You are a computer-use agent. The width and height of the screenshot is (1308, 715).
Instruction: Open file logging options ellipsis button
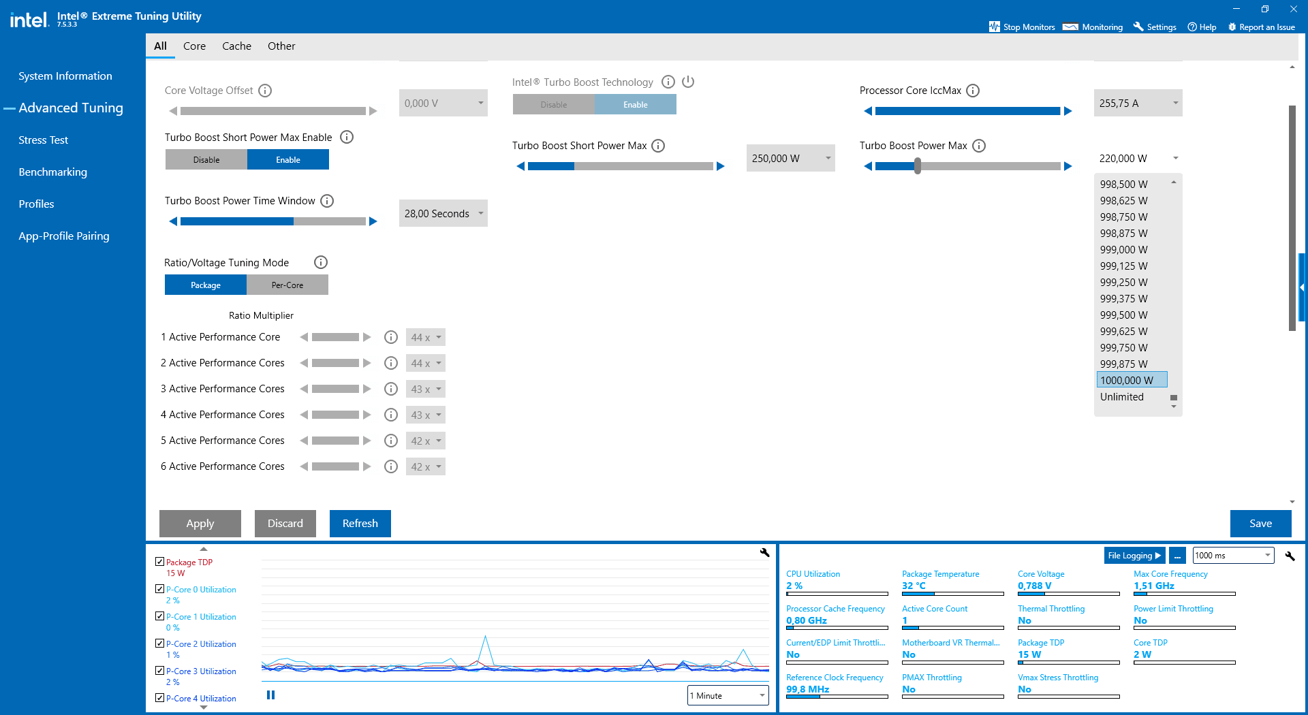point(1177,556)
